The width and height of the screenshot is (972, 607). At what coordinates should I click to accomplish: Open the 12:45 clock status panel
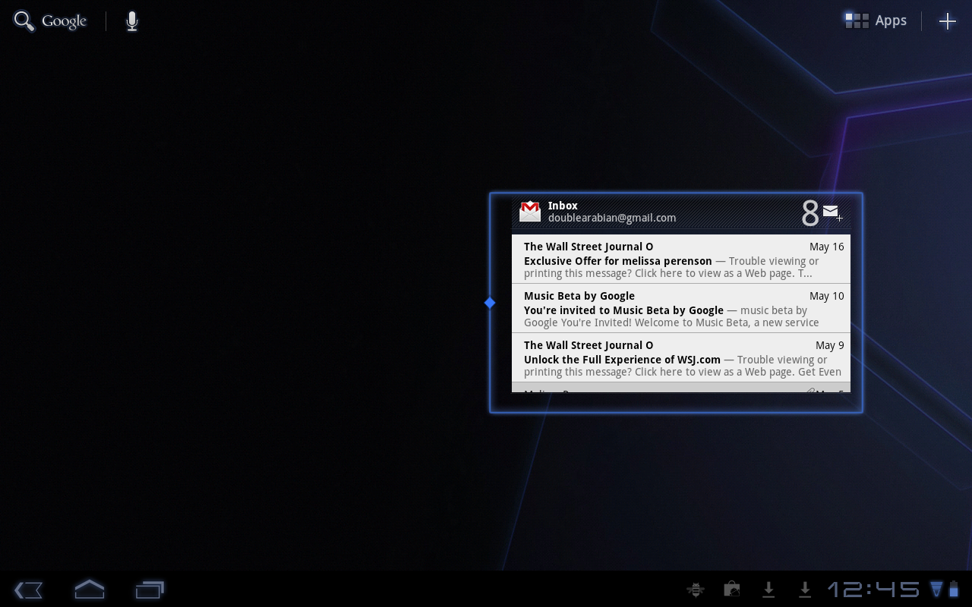pos(873,590)
